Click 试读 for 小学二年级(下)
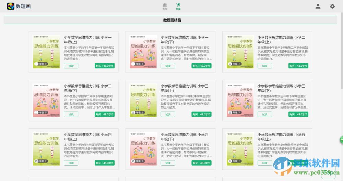The width and height of the screenshot is (343, 181). (x=71, y=114)
